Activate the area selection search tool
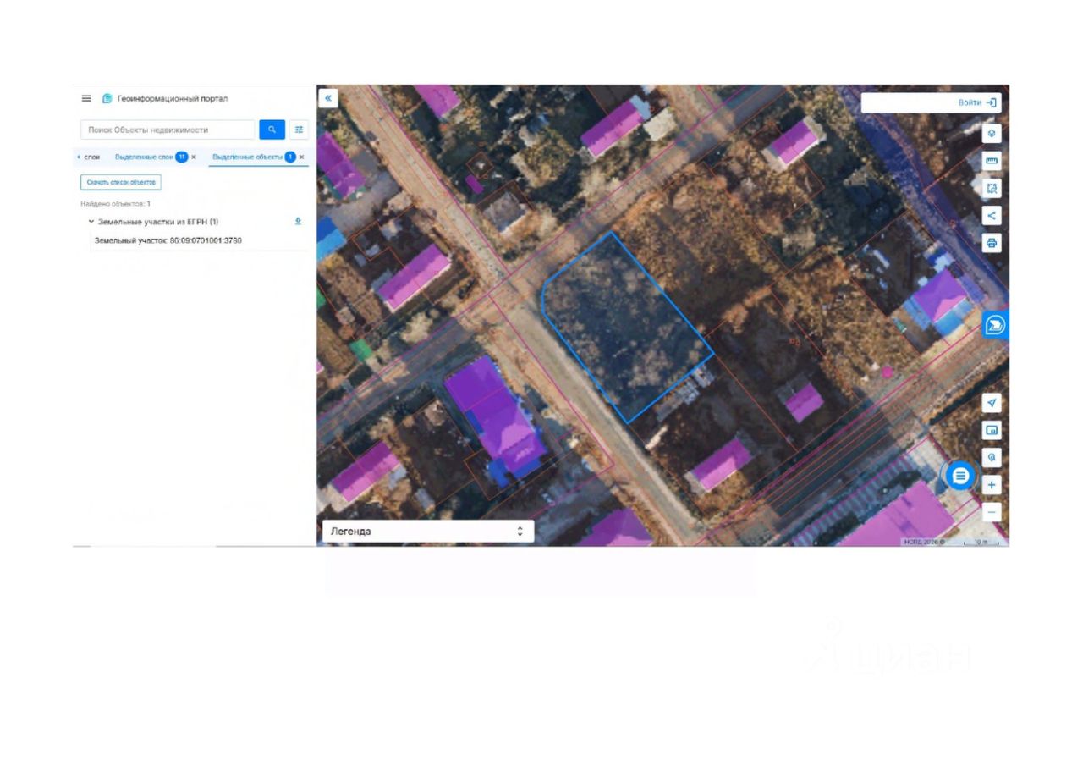The height and width of the screenshot is (766, 1083). point(992,188)
